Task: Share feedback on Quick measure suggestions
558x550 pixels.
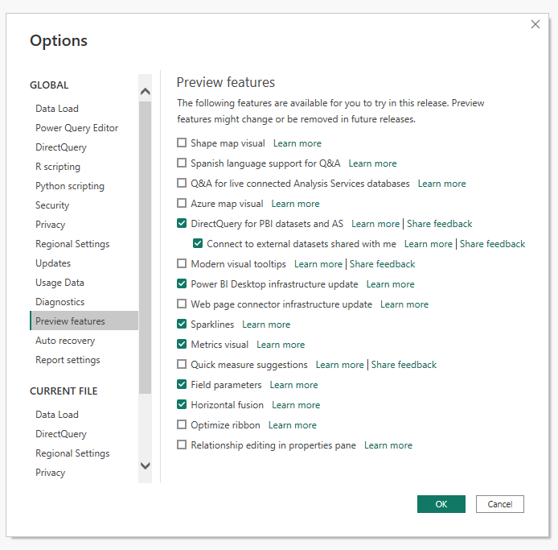Action: pyautogui.click(x=404, y=365)
